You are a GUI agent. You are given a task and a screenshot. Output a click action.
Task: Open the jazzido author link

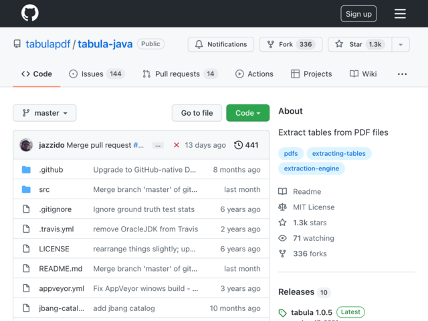(51, 145)
